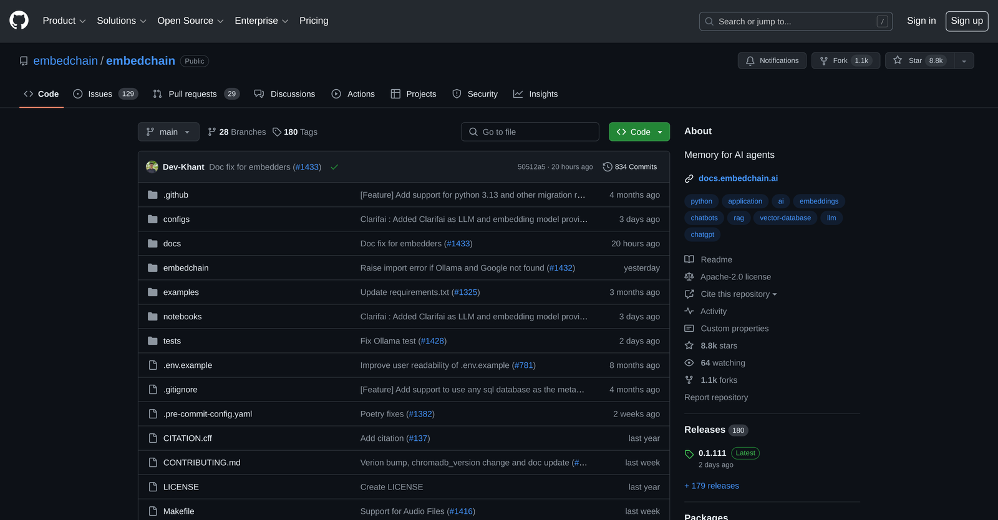Open the CITATION.cff file

point(188,438)
